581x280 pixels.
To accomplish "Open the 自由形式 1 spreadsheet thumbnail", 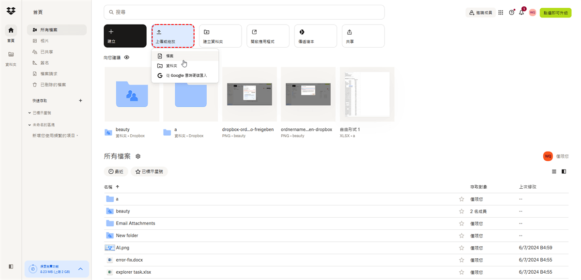I will (x=367, y=94).
